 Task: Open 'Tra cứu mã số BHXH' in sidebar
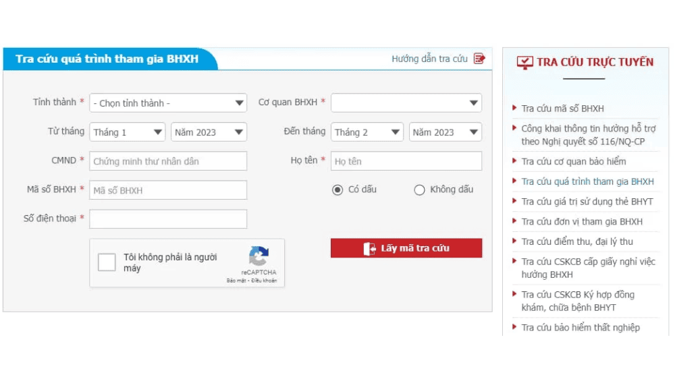point(562,109)
